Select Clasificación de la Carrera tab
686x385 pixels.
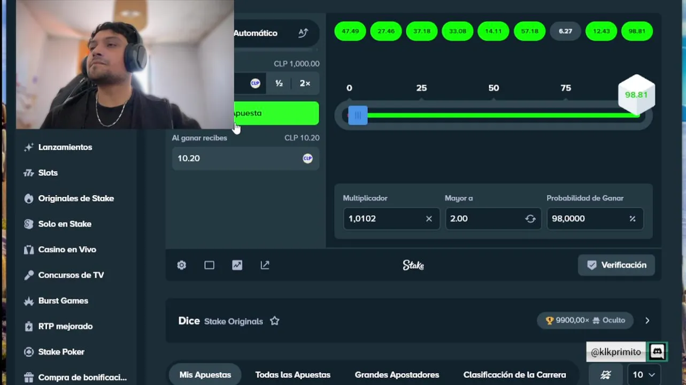coord(515,375)
